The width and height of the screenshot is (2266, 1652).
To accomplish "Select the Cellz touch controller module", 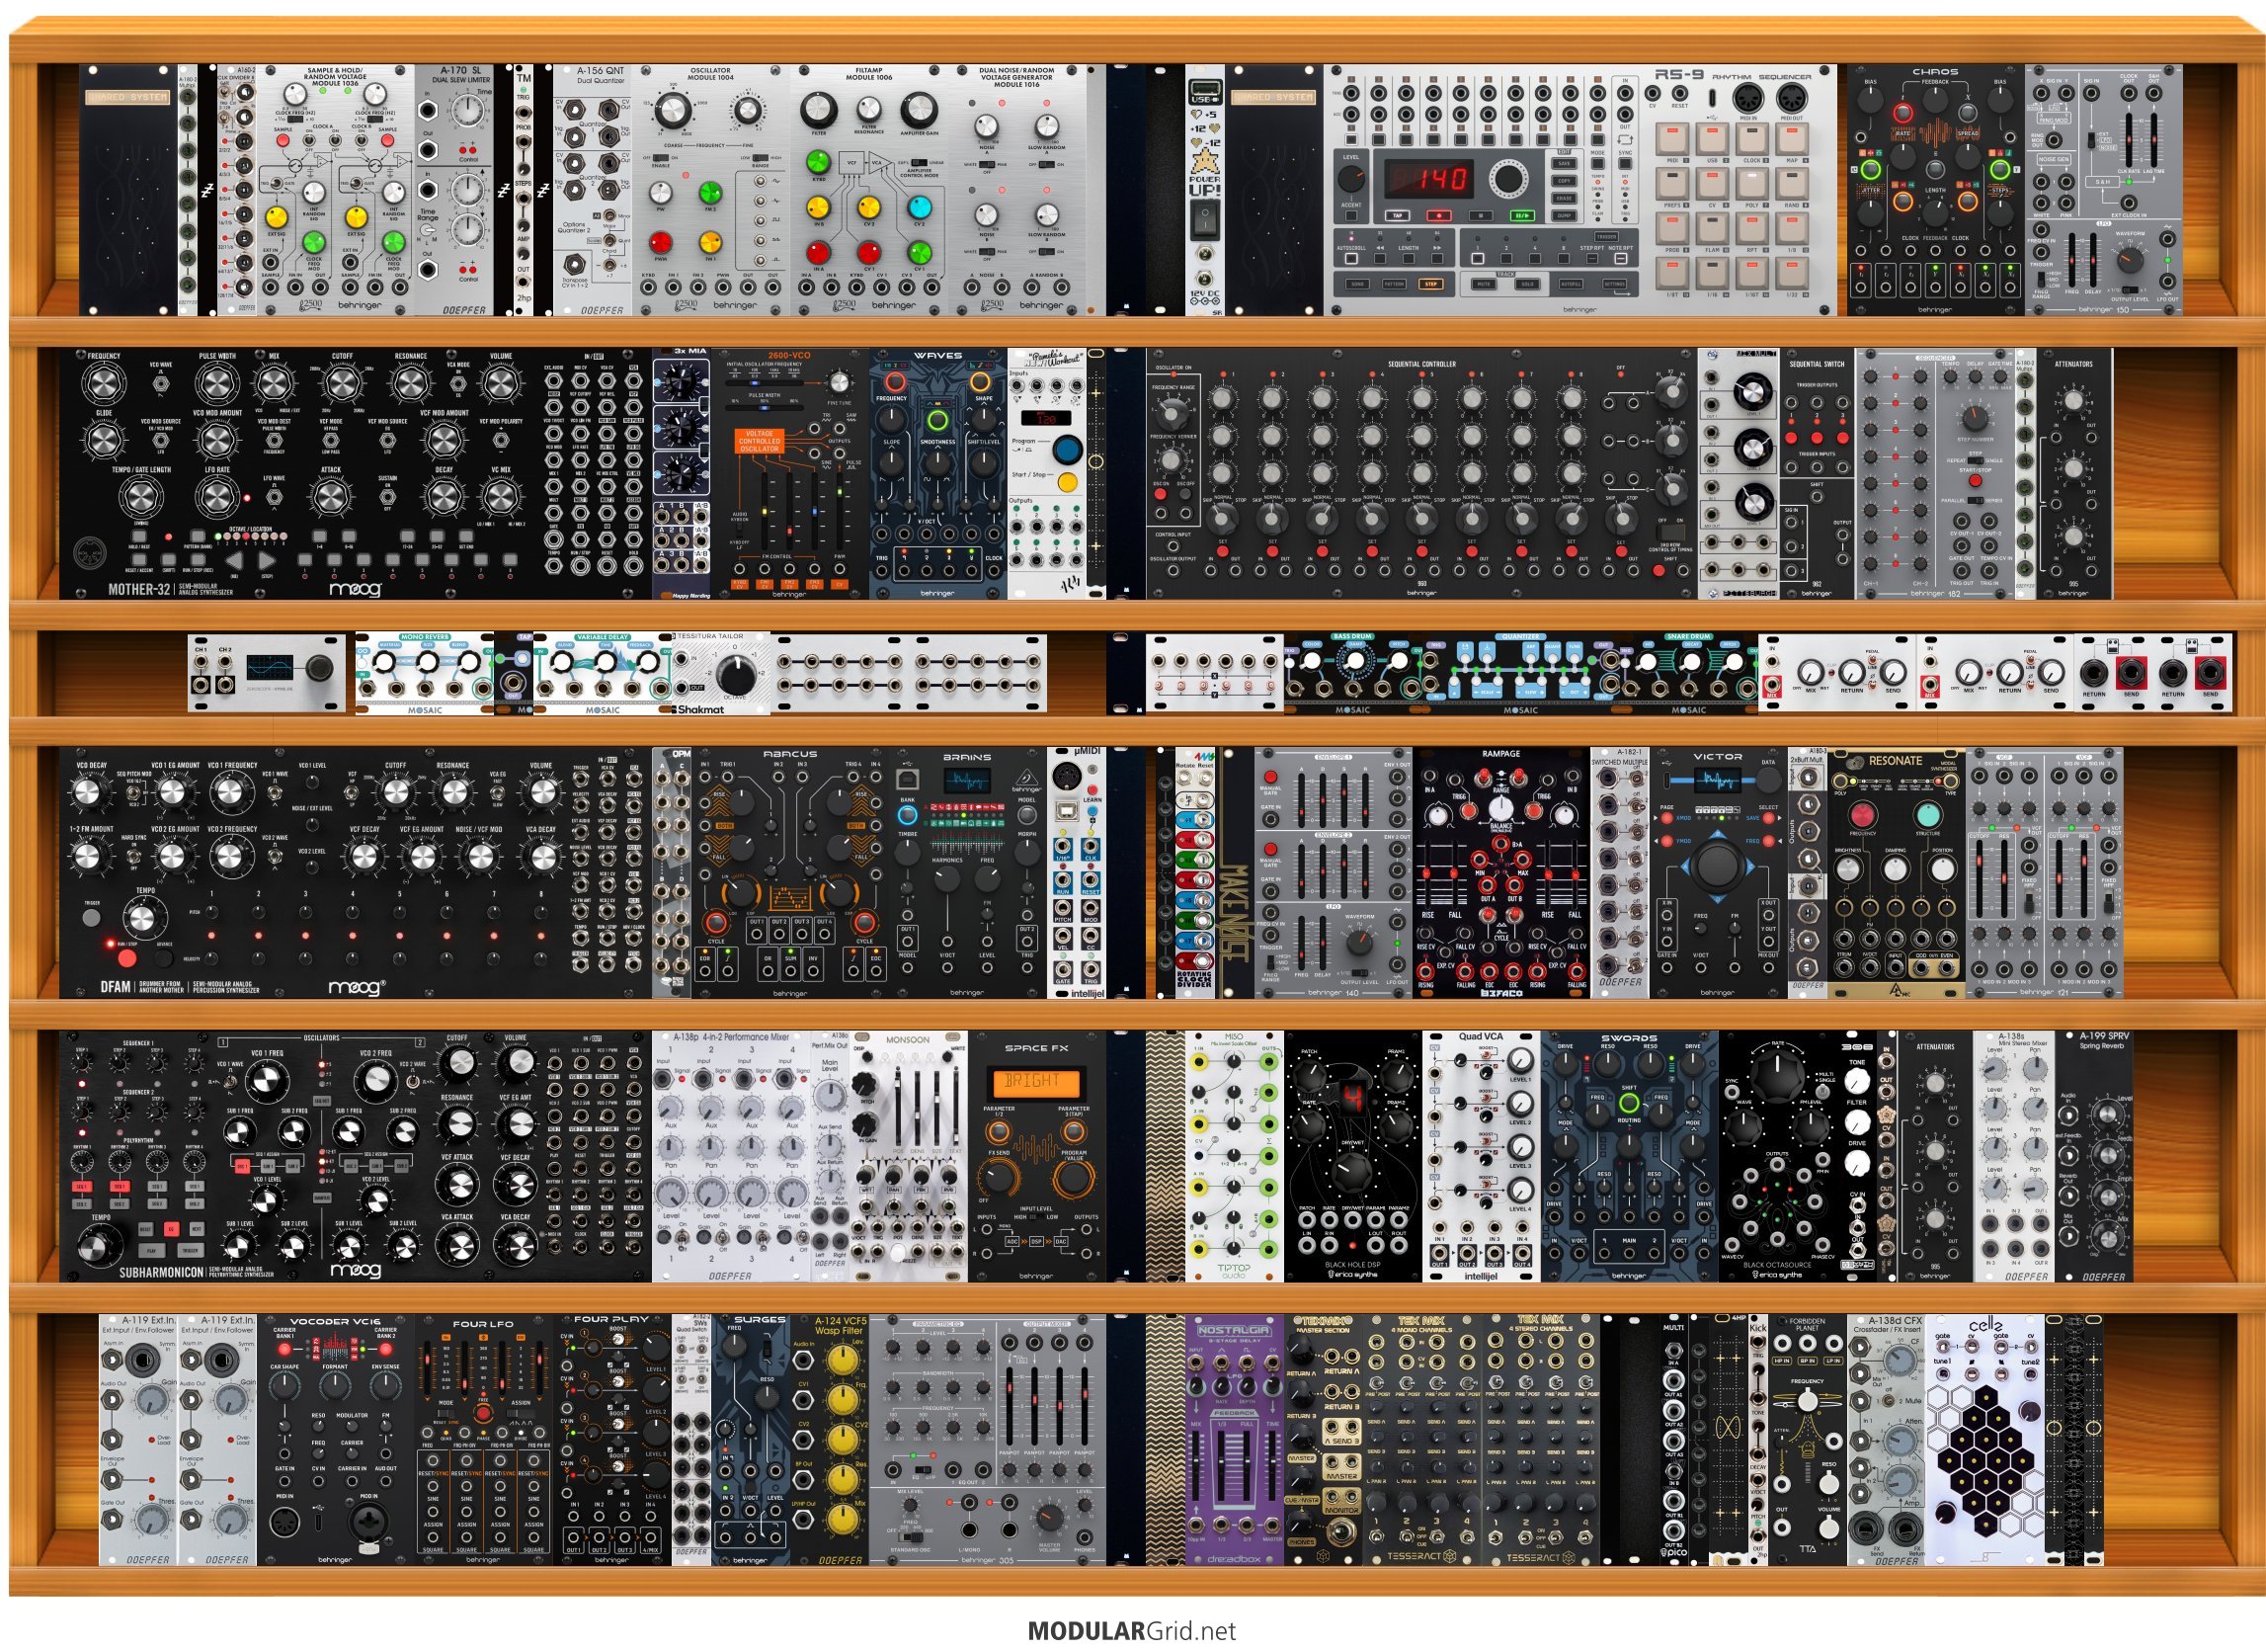I will [x=1985, y=1440].
